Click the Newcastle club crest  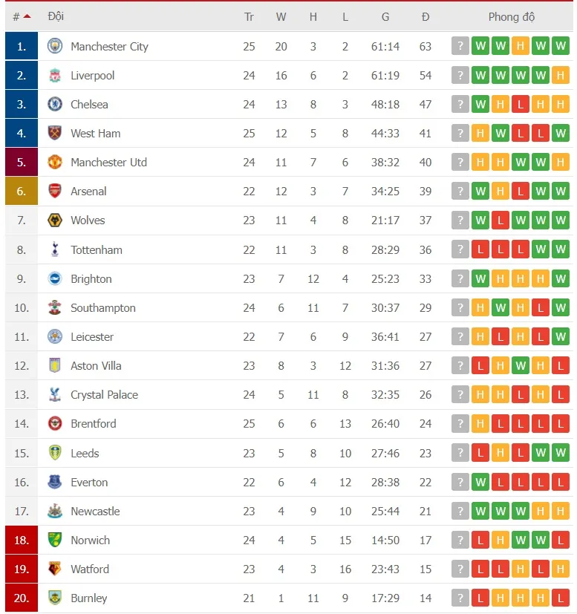coord(53,511)
